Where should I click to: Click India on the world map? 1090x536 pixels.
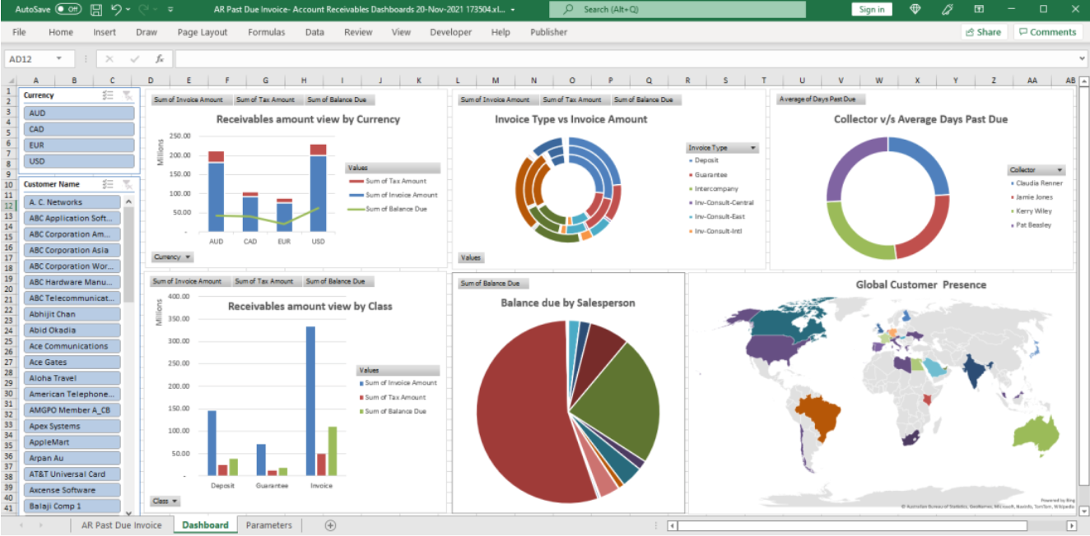tap(976, 372)
